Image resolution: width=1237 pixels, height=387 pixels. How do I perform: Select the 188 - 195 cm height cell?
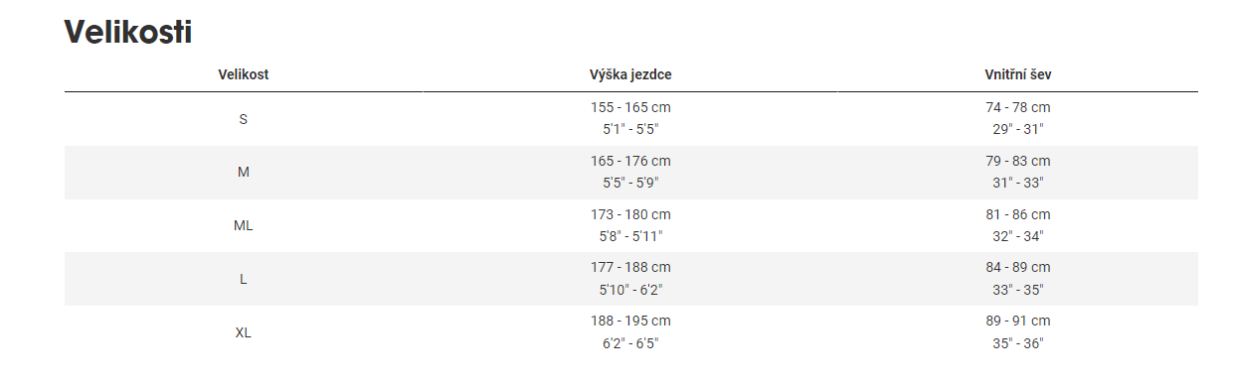point(630,332)
